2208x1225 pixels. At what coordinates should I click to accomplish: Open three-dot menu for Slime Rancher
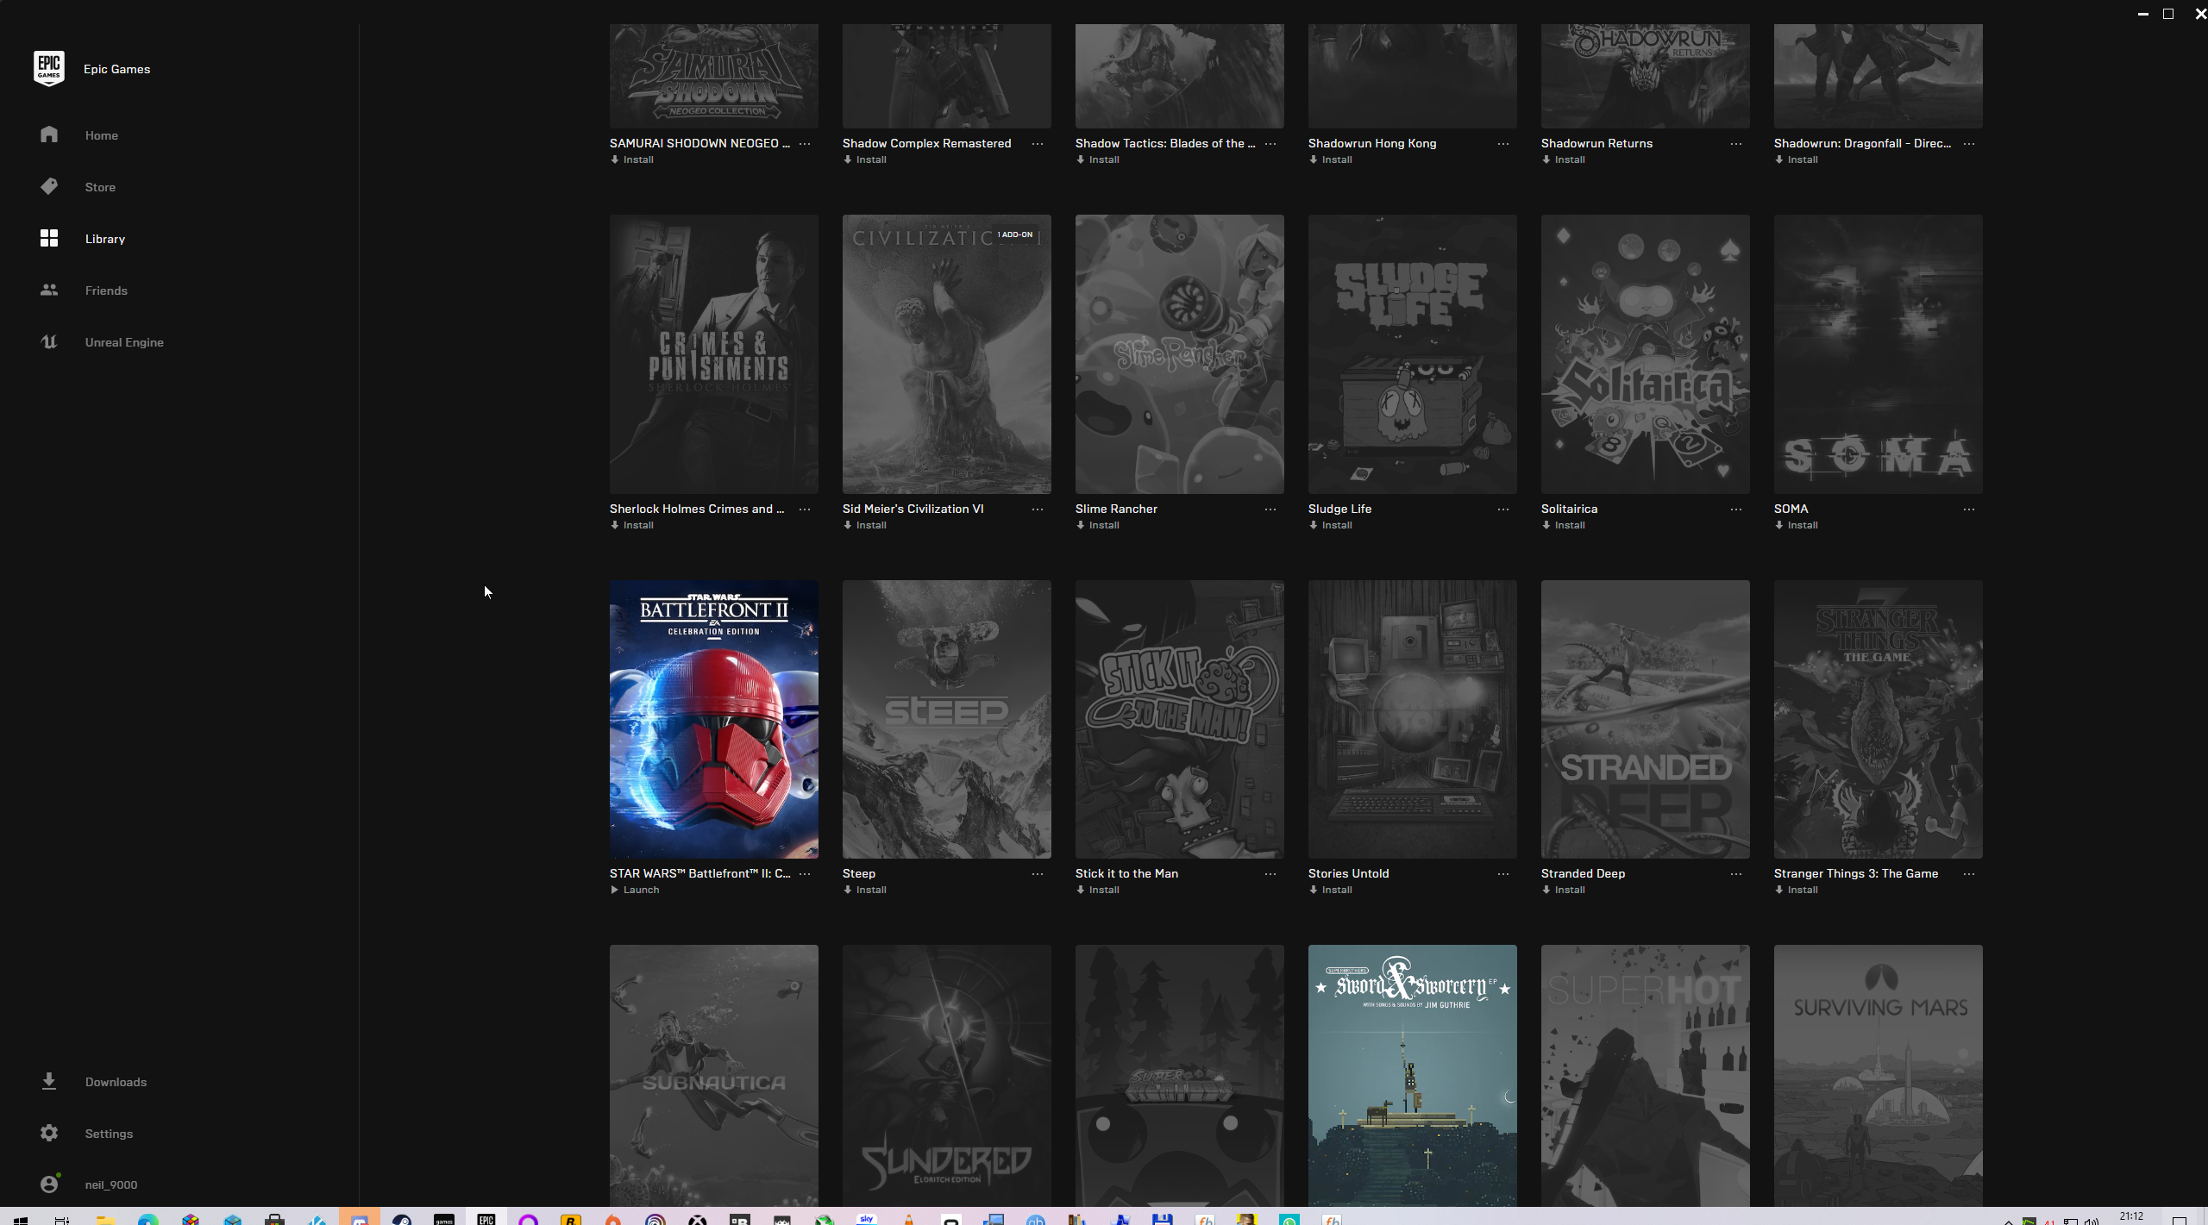pos(1270,509)
